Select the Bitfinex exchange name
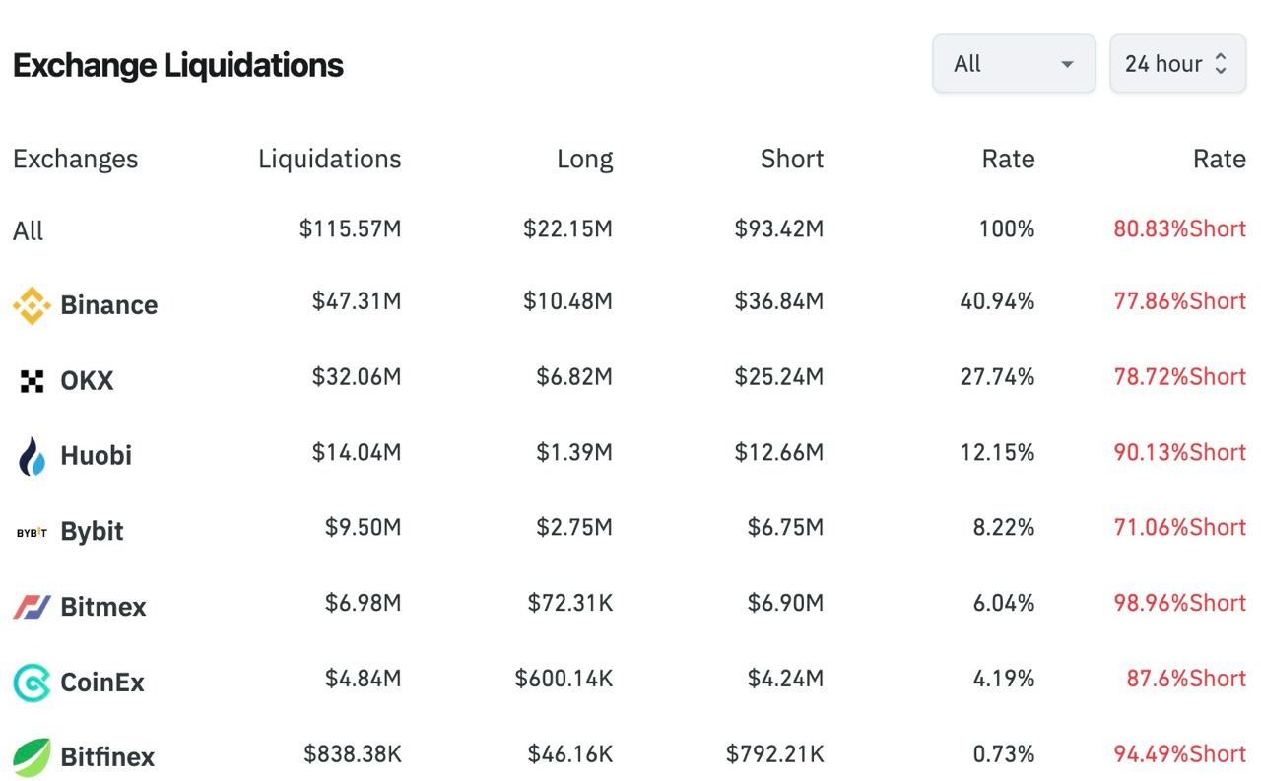The width and height of the screenshot is (1261, 781). 107,757
